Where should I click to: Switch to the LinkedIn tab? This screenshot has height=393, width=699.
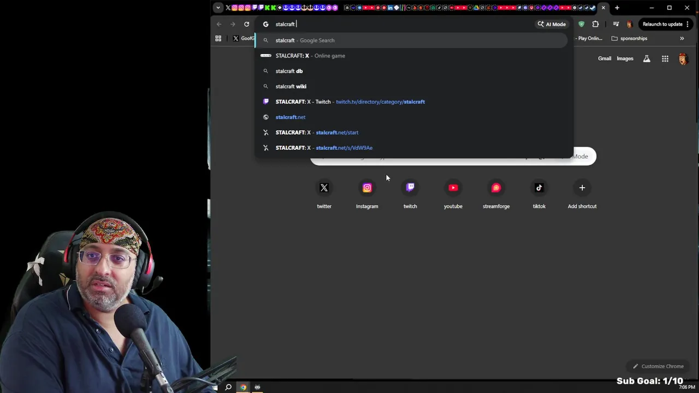[390, 8]
